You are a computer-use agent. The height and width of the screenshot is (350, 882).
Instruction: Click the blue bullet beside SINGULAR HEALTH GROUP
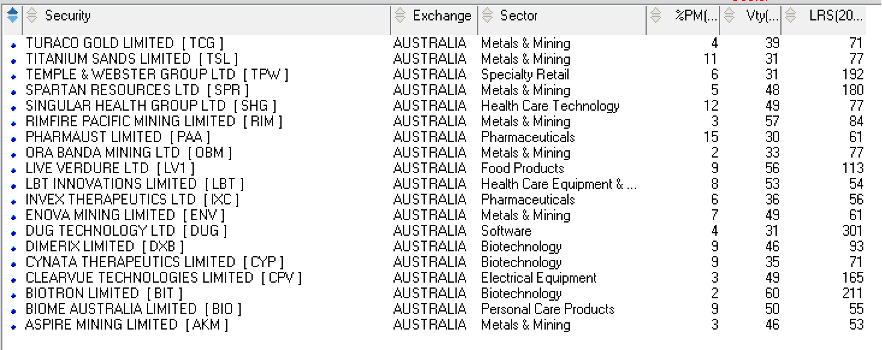(x=13, y=108)
